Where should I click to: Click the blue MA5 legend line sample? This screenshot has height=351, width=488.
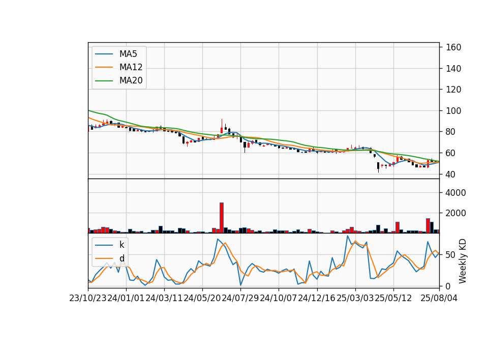point(104,54)
